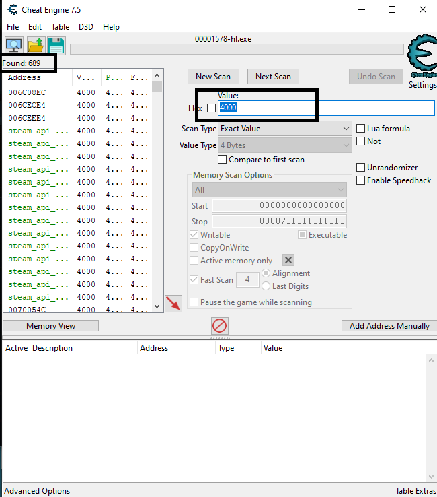This screenshot has width=437, height=497.
Task: Check Pause the game while scanning
Action: pyautogui.click(x=194, y=302)
